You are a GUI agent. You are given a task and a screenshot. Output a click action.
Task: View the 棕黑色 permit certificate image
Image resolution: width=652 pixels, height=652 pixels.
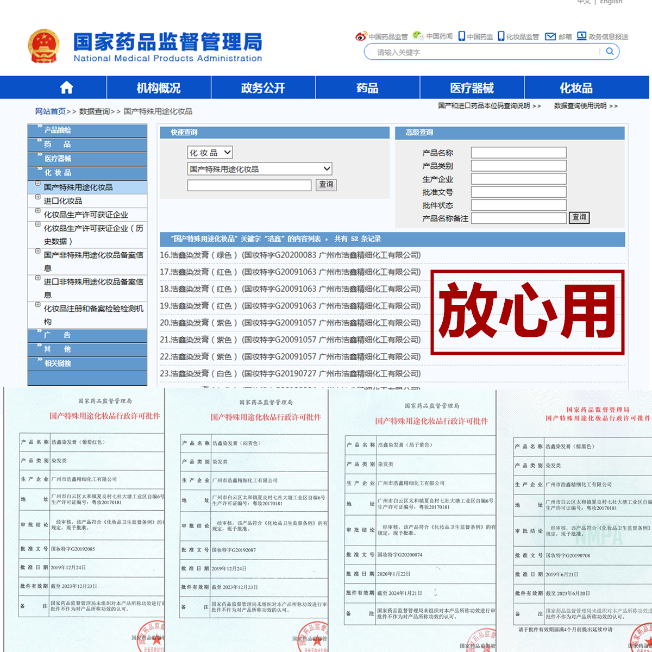(x=575, y=521)
